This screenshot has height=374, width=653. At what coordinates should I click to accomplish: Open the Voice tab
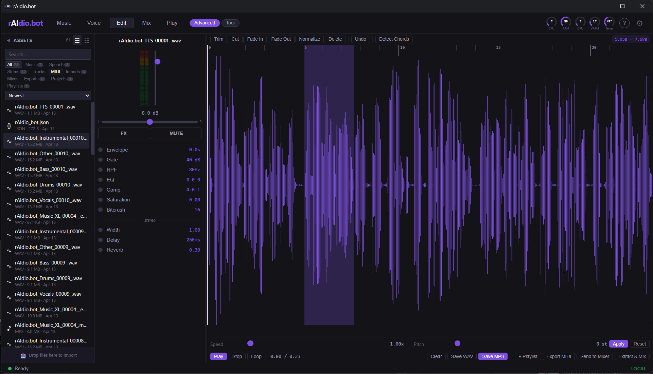(94, 23)
